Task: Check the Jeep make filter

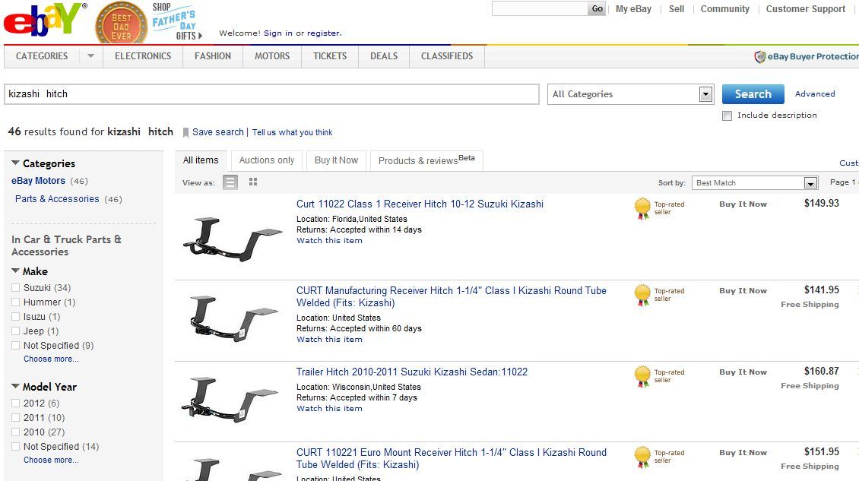Action: (16, 331)
